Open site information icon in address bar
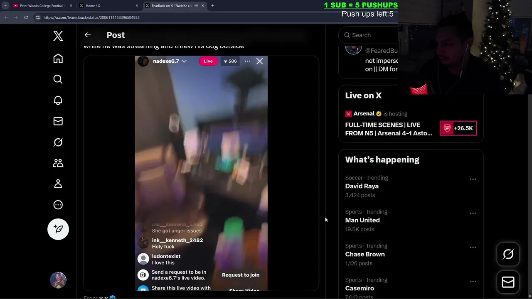This screenshot has height=299, width=532. 37,17
